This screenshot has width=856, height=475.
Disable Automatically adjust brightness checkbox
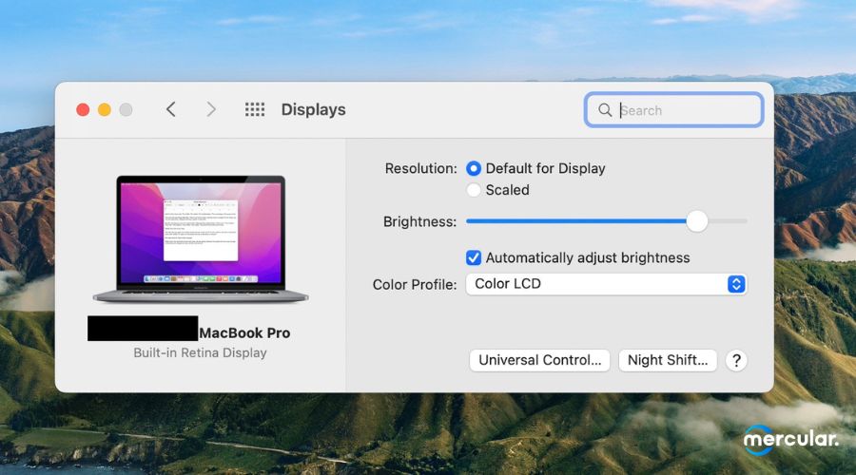pos(474,257)
